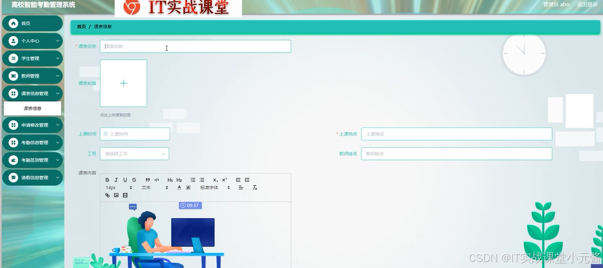Click the clock icon in 上课时间 field
Image resolution: width=603 pixels, height=268 pixels.
click(106, 134)
